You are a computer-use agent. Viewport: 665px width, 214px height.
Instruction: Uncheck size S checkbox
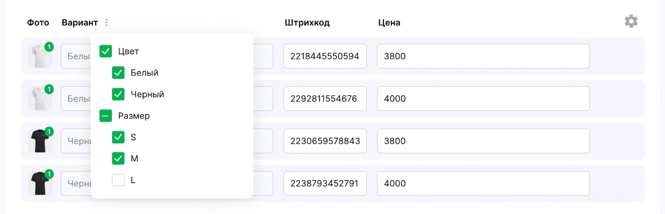coord(118,137)
